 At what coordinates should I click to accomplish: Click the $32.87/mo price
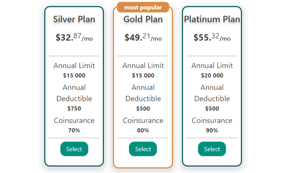point(74,38)
